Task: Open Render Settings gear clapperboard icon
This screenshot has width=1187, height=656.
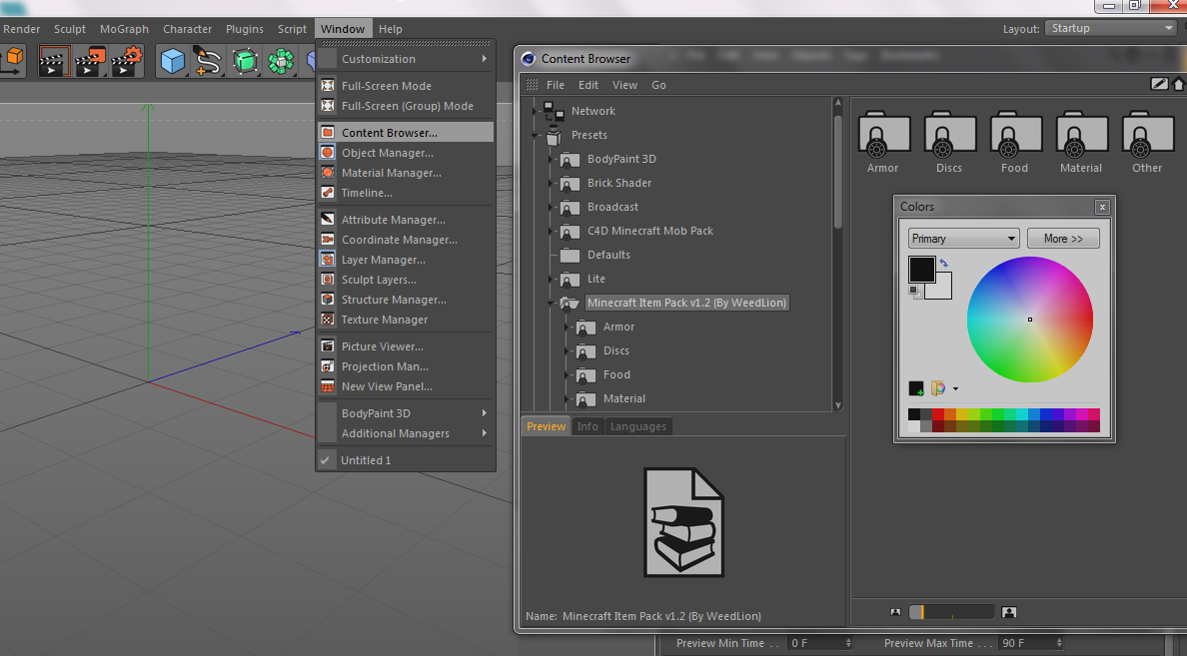Action: pos(127,61)
